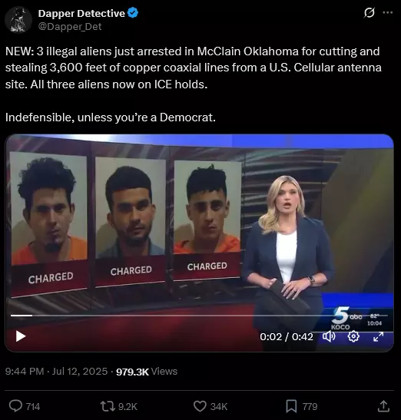
Task: Bookmark the post with bookmark icon
Action: [x=291, y=406]
